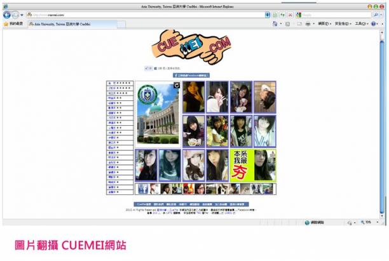
Task: Click the refresh icon on school picture
Action: 177,85
